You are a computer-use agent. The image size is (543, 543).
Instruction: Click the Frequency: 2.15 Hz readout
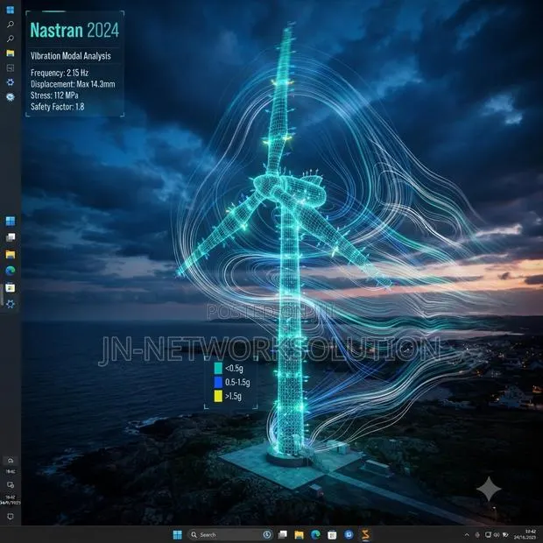click(x=60, y=73)
